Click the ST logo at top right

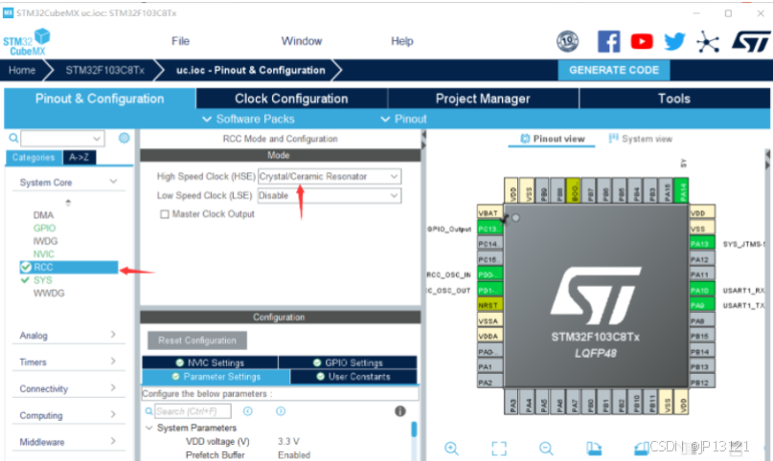[x=751, y=41]
